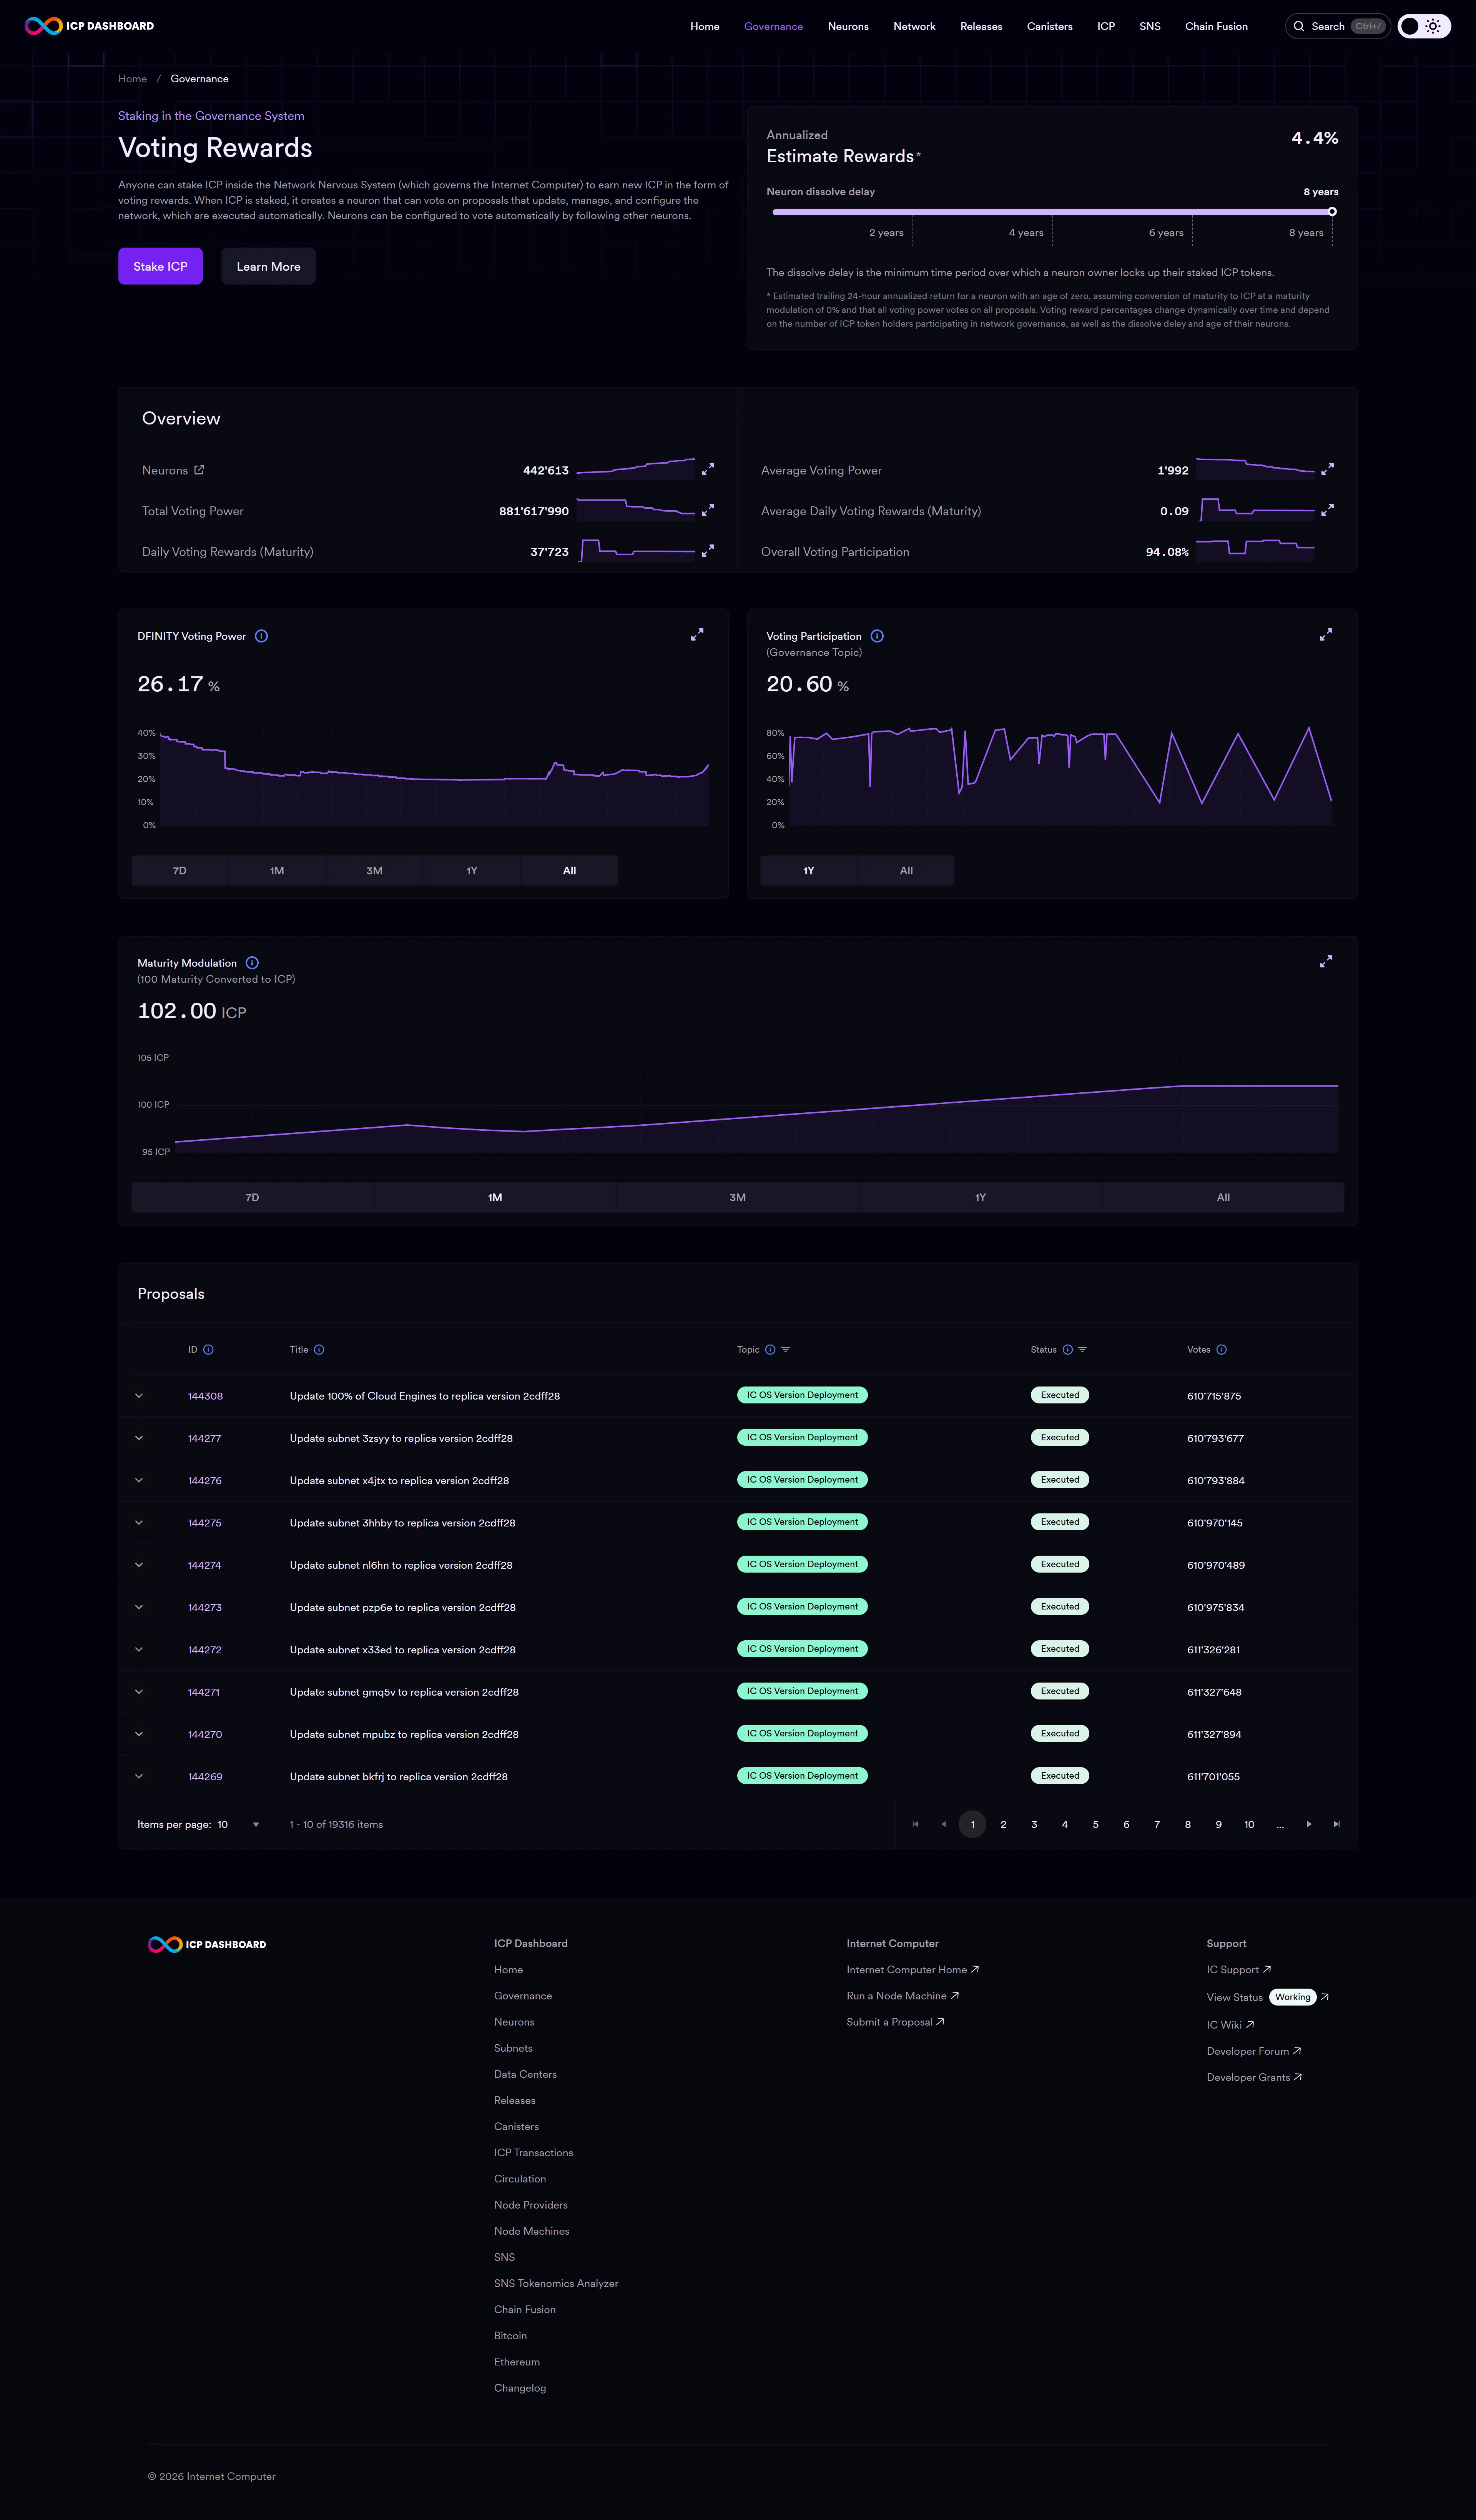Viewport: 1476px width, 2520px height.
Task: Open the Network menu in top navigation
Action: [914, 27]
